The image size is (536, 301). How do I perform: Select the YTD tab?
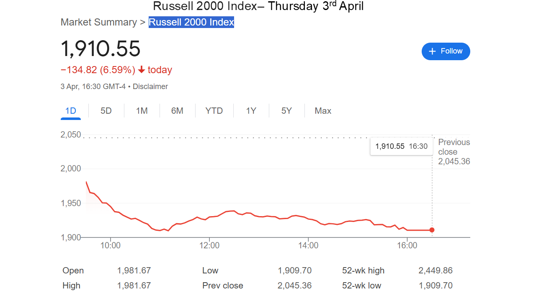pyautogui.click(x=214, y=111)
